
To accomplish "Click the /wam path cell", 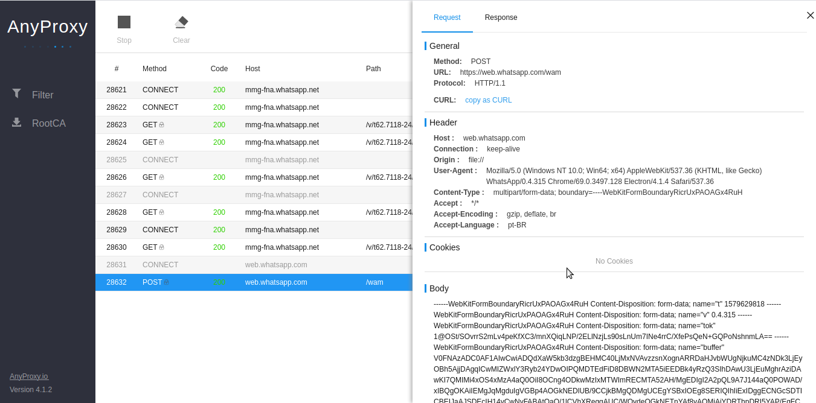I will pyautogui.click(x=374, y=282).
